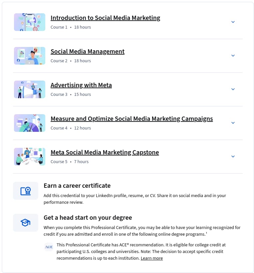Click the 'Course 5' label
Image resolution: width=254 pixels, height=273 pixels.
tap(59, 161)
